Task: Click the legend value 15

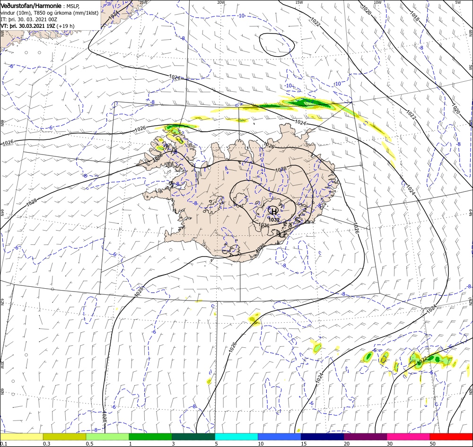Action: [x=304, y=443]
